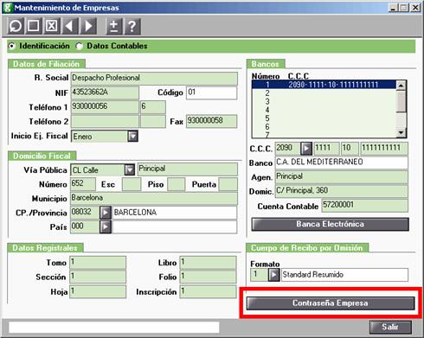Click the status bar text box at bottom

pos(114,328)
